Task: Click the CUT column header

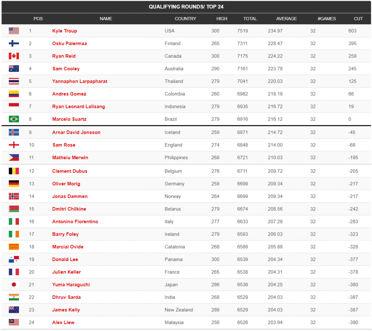Action: pyautogui.click(x=358, y=18)
